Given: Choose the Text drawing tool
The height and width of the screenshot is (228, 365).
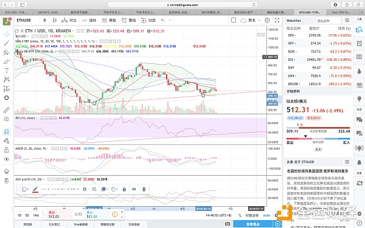Looking at the screenshot, I should click(7, 71).
